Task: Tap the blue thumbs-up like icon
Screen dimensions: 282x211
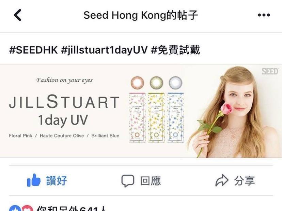Action: coord(34,180)
